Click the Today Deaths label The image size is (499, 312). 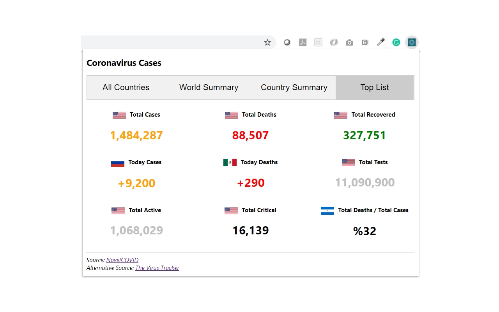coord(259,162)
